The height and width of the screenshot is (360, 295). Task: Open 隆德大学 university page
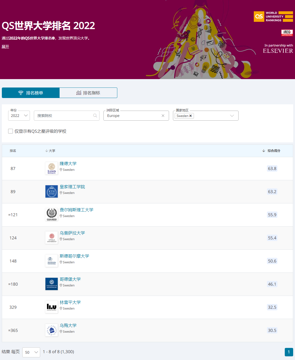pyautogui.click(x=68, y=164)
